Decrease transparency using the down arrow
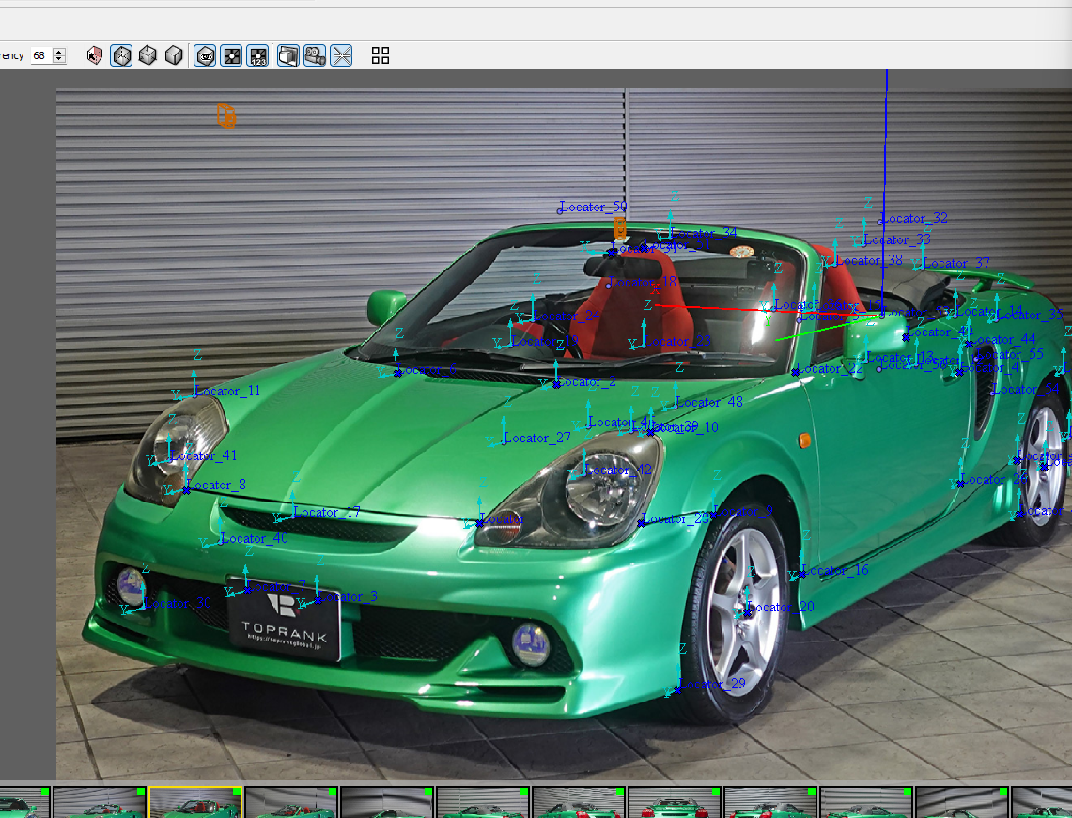This screenshot has width=1072, height=818. click(x=60, y=60)
